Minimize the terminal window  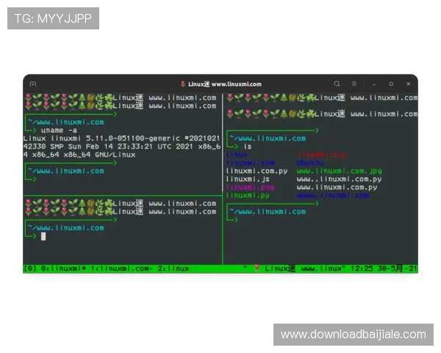(373, 84)
